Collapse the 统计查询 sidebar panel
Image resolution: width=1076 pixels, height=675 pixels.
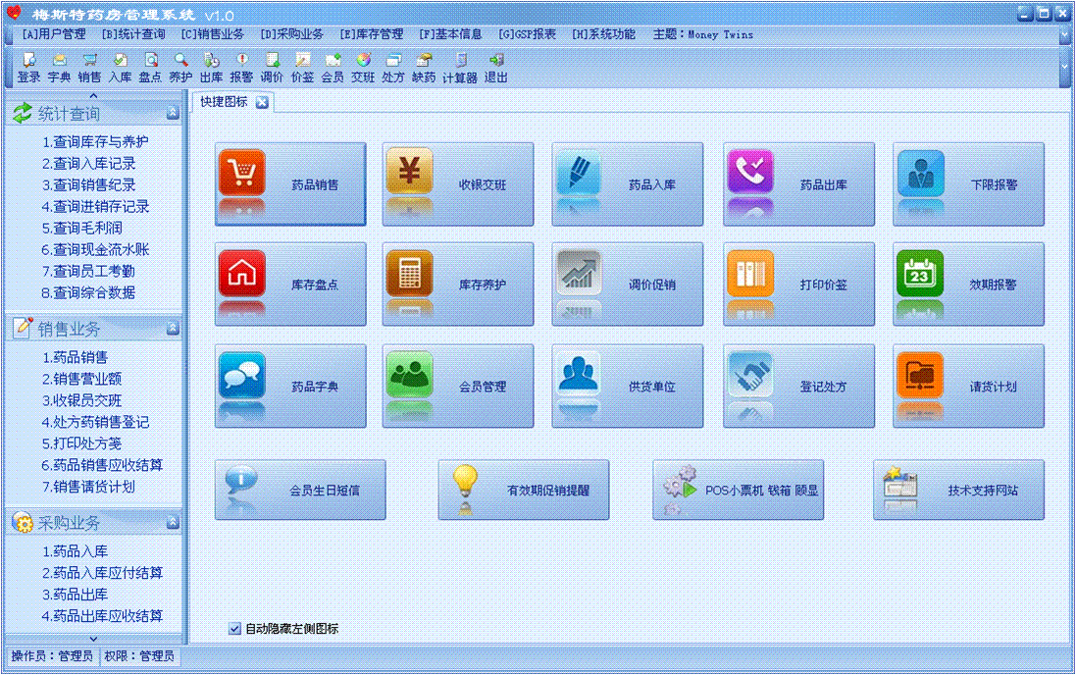tap(173, 114)
